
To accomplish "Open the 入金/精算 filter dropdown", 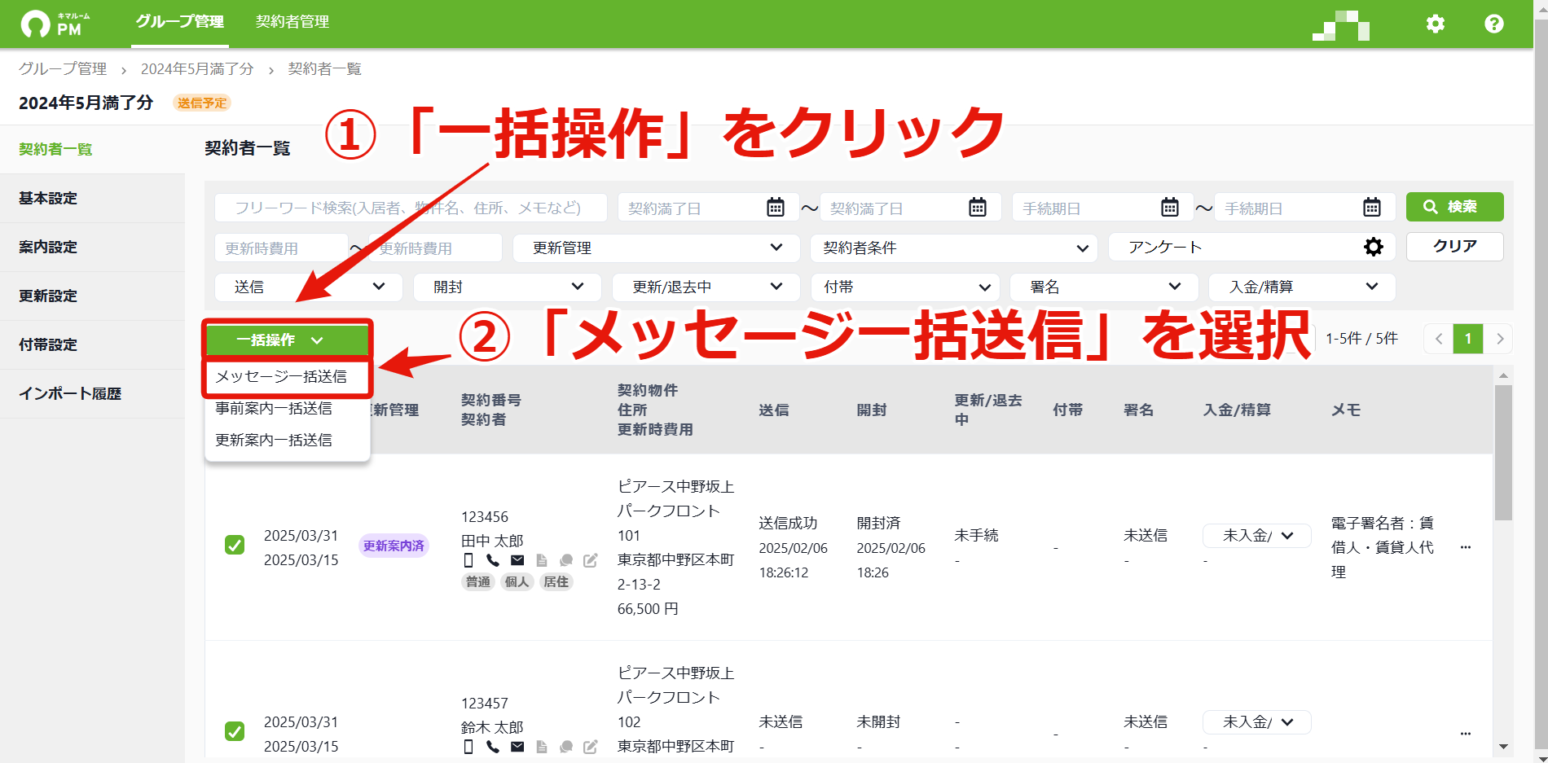I will pyautogui.click(x=1302, y=287).
